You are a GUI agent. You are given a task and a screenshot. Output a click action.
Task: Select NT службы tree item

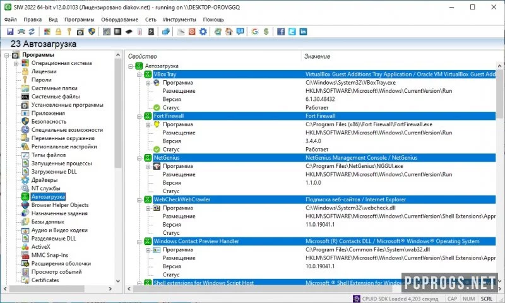pos(45,188)
